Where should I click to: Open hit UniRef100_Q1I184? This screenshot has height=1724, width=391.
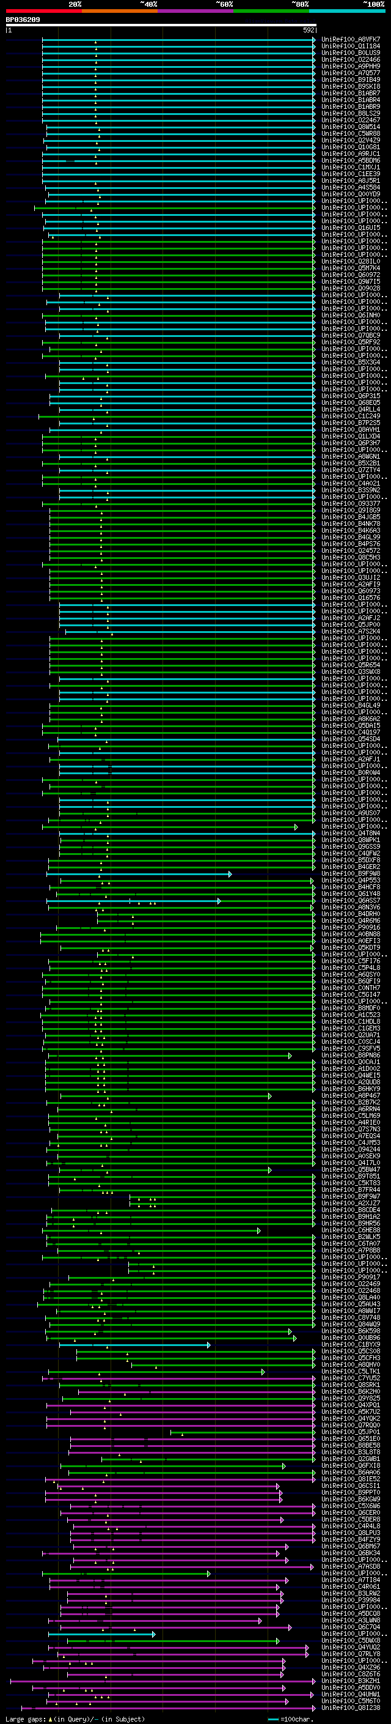pyautogui.click(x=351, y=46)
